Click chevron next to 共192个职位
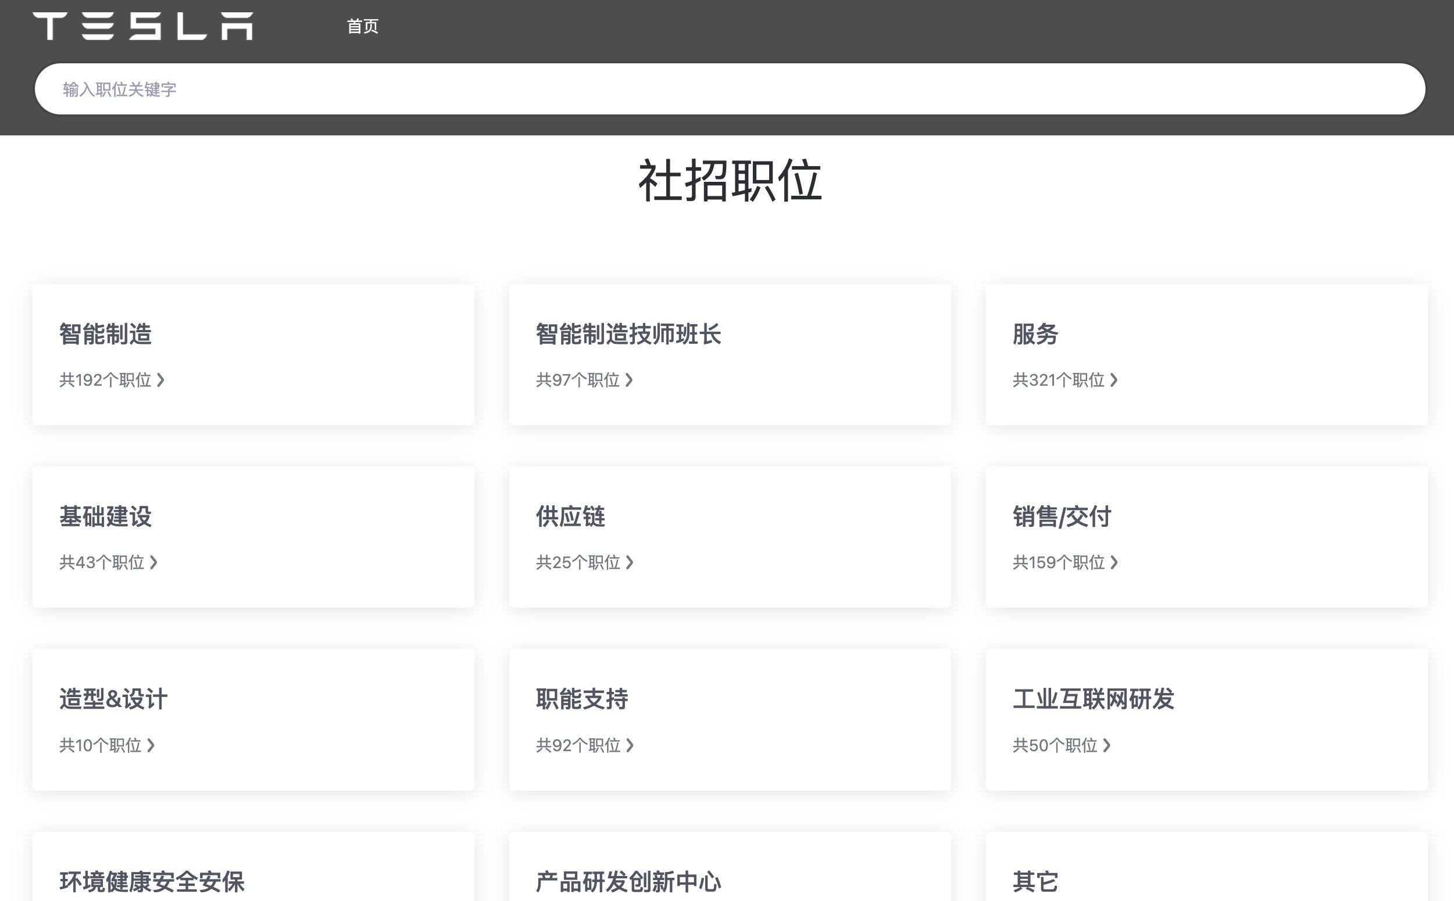The height and width of the screenshot is (901, 1454). click(x=160, y=380)
